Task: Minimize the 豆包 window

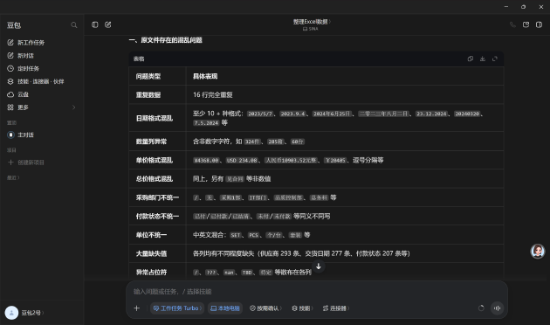Action: (506, 7)
